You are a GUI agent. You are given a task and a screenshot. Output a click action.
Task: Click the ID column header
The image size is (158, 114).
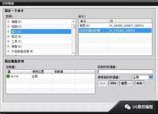[130, 21]
